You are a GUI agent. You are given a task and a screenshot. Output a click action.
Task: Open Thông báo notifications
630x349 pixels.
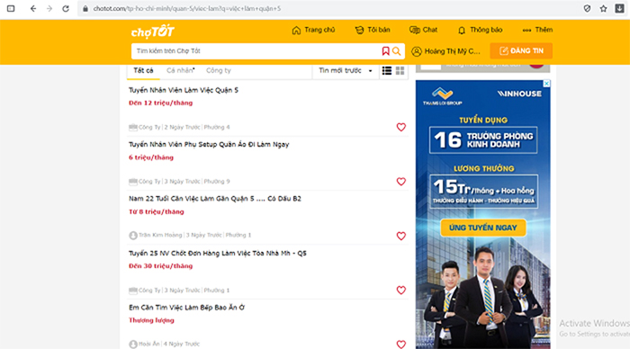click(x=480, y=30)
